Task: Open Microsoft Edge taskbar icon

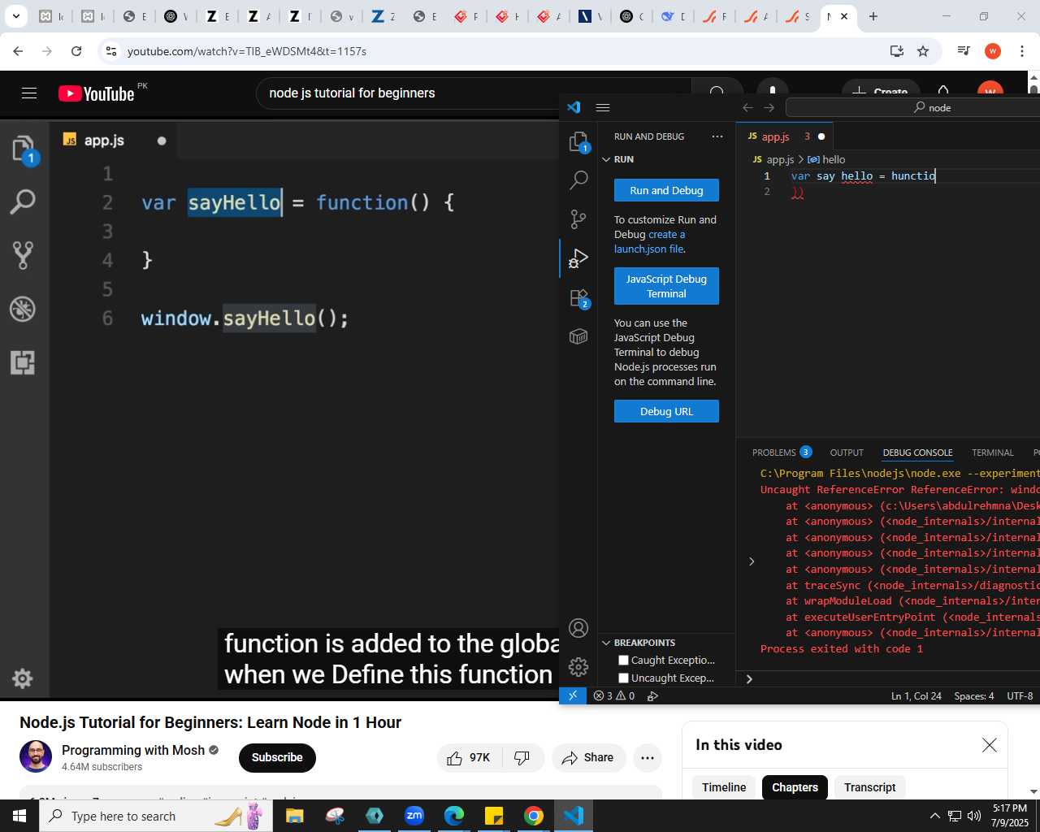Action: pyautogui.click(x=454, y=816)
